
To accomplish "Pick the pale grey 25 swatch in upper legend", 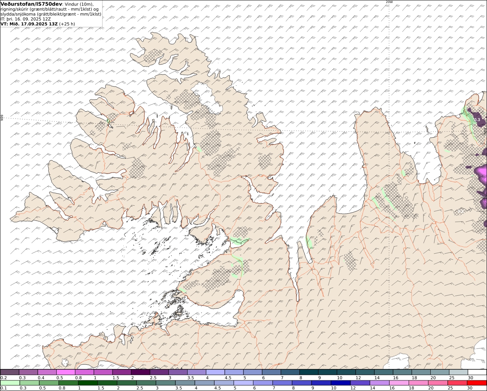I will click(x=458, y=372).
